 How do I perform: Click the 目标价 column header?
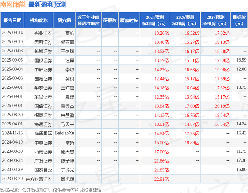pyautogui.click(x=239, y=21)
